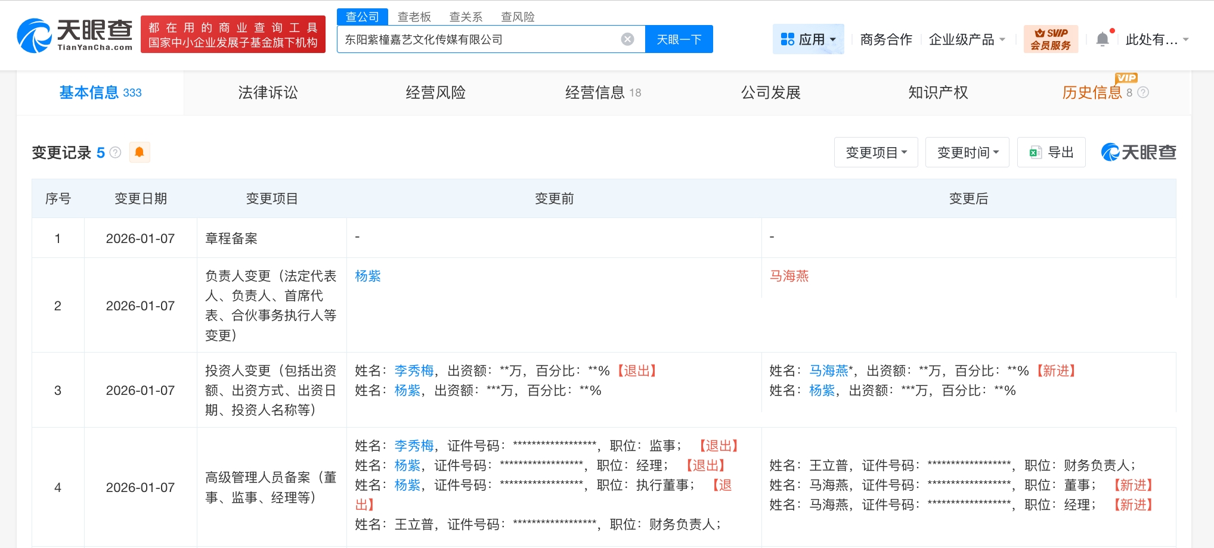The width and height of the screenshot is (1214, 548).
Task: Click the SVIP 会员服务 badge
Action: click(x=1051, y=39)
